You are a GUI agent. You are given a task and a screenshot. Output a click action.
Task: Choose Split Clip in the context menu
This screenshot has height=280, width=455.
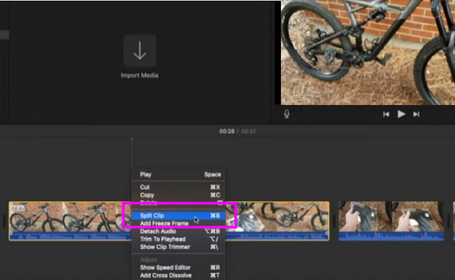(x=178, y=216)
